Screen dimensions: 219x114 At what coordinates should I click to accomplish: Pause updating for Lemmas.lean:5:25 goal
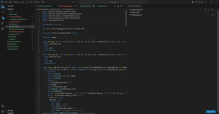point(209,10)
